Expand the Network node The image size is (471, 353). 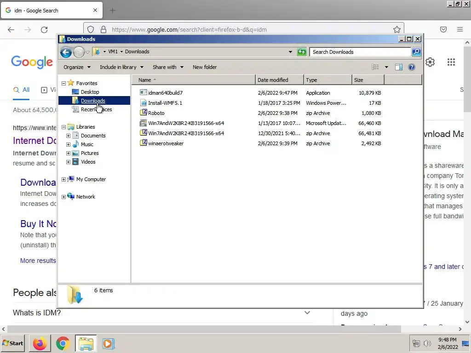(63, 197)
